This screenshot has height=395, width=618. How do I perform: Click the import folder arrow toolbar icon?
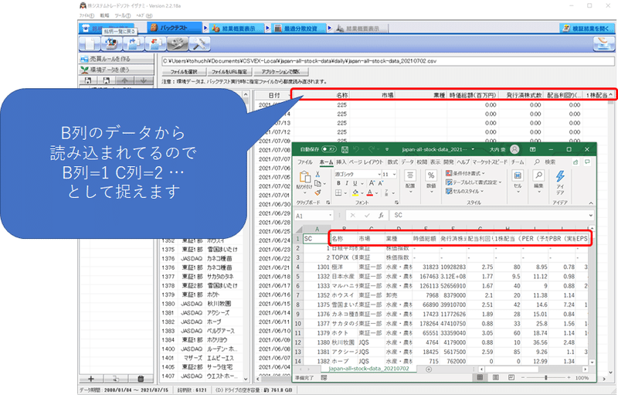(156, 43)
